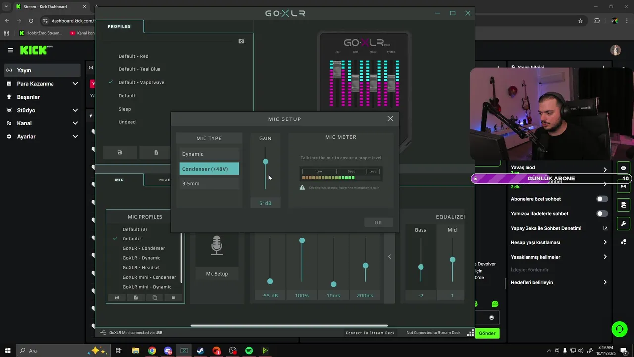Screen dimensions: 634x357
Task: Click the new mic profile file icon
Action: click(x=136, y=297)
